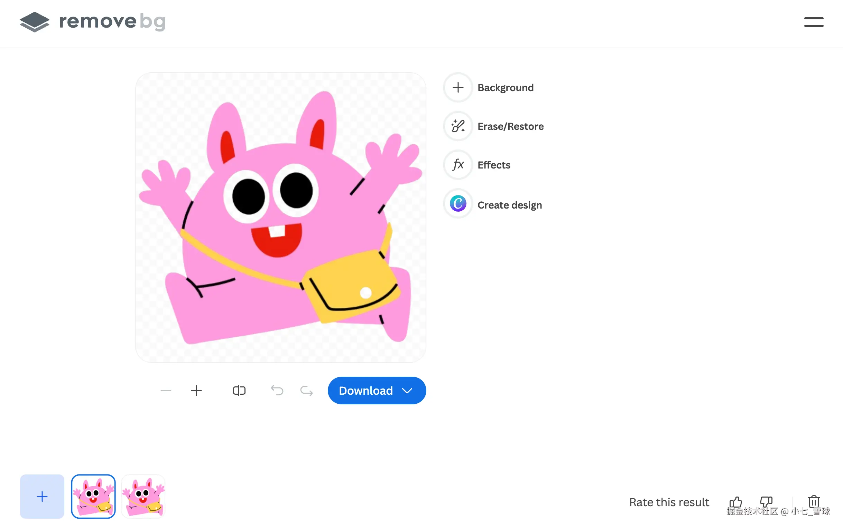Toggle the before/after compare view
The width and height of the screenshot is (843, 529).
click(239, 391)
